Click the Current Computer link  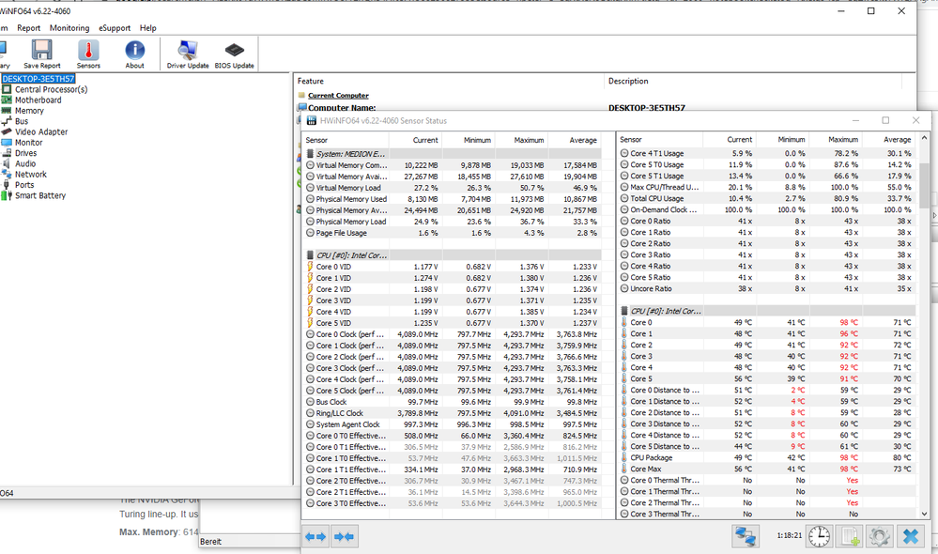tap(338, 96)
